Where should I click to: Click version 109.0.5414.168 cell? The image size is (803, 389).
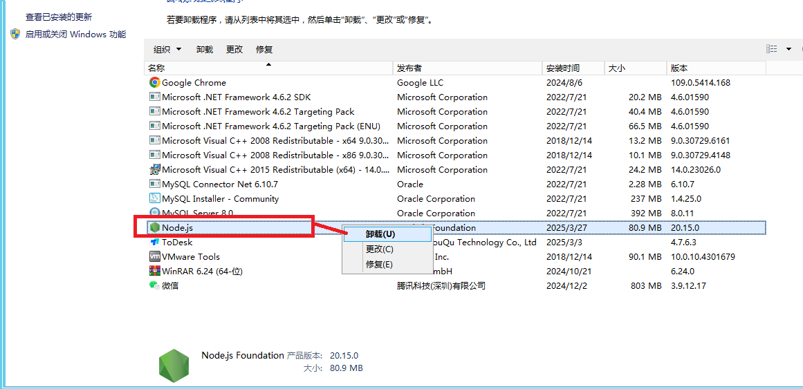701,82
